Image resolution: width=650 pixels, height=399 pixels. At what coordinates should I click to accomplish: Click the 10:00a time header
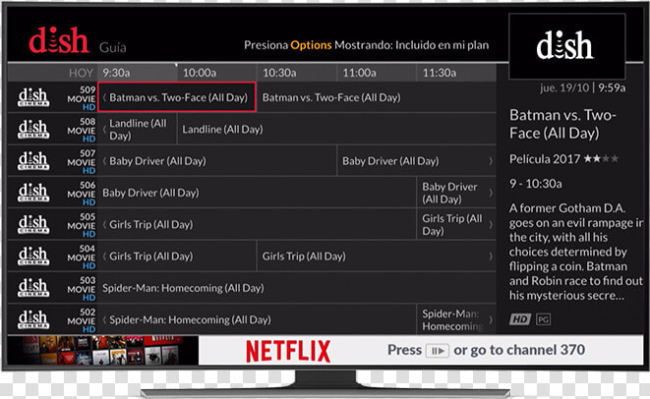click(200, 73)
